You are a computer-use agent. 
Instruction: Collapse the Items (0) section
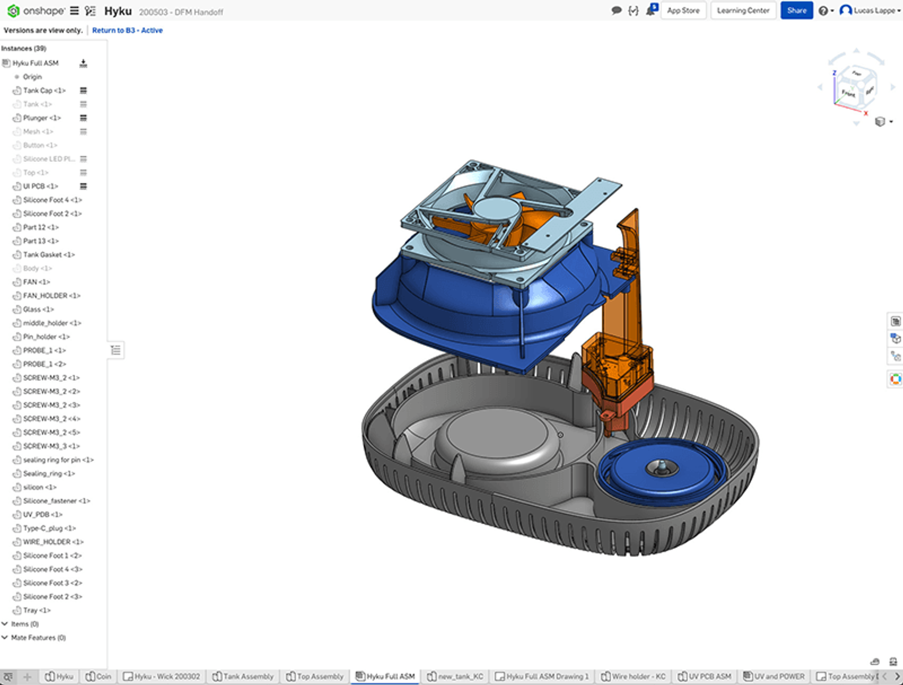[x=6, y=624]
